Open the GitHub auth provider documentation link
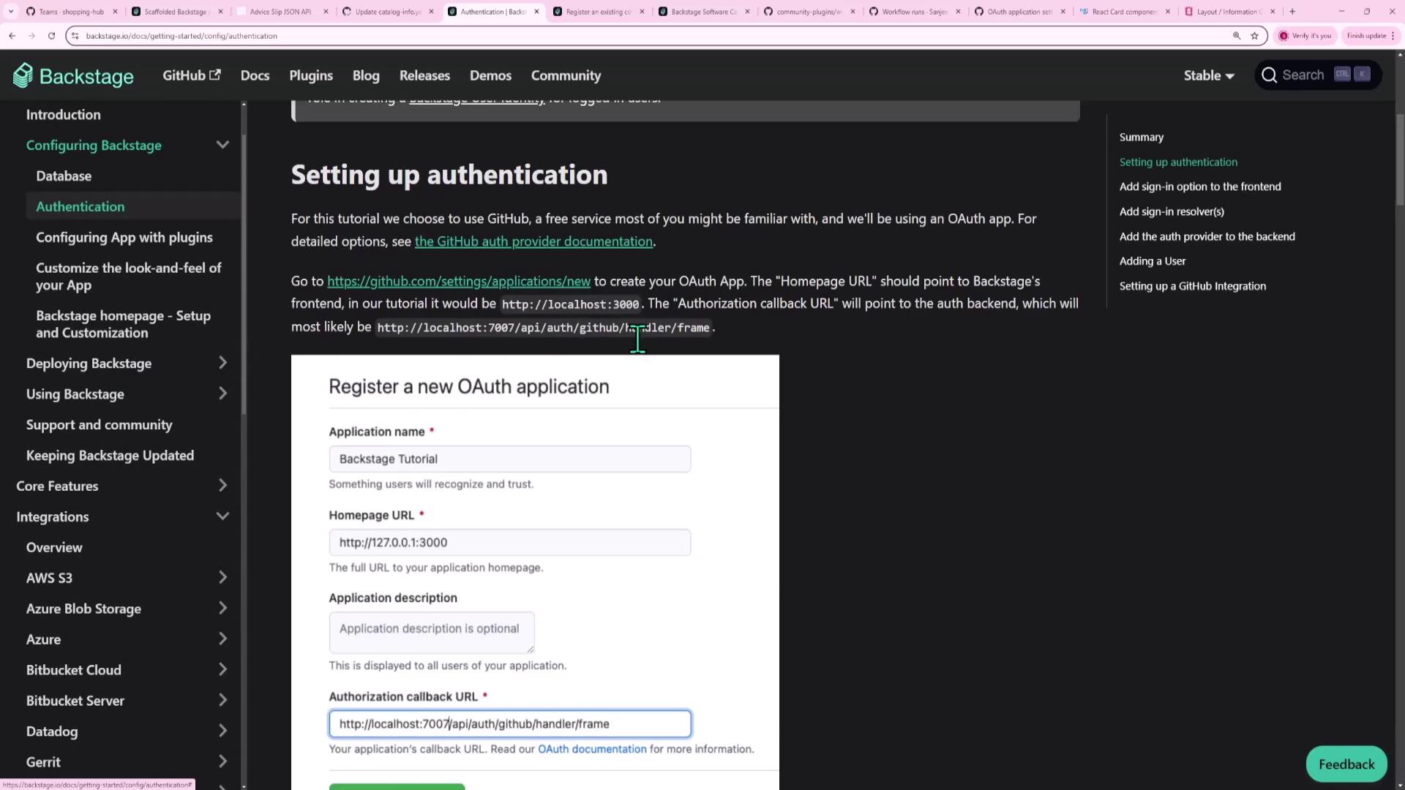Image resolution: width=1405 pixels, height=790 pixels. [533, 241]
